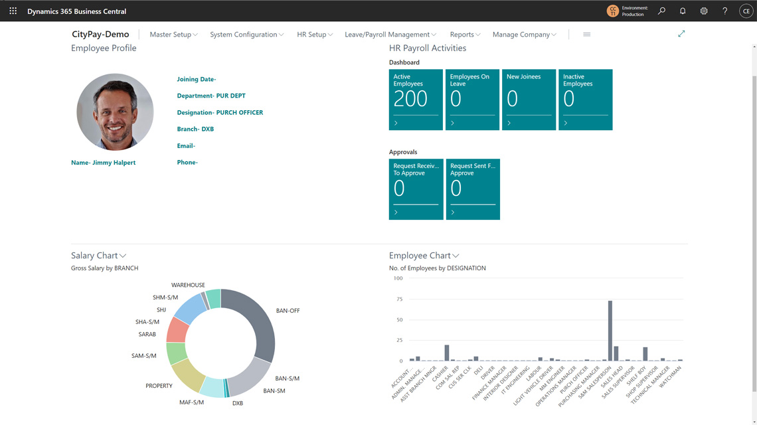The image size is (757, 425).
Task: Click the light gray BAN-S/M donut segment
Action: 251,379
